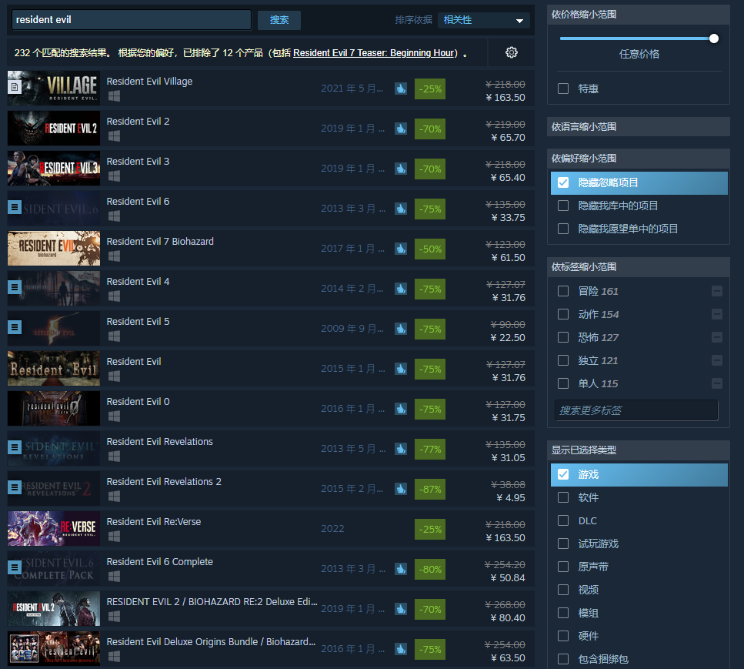Open the Resident Evil Village title link

point(149,81)
